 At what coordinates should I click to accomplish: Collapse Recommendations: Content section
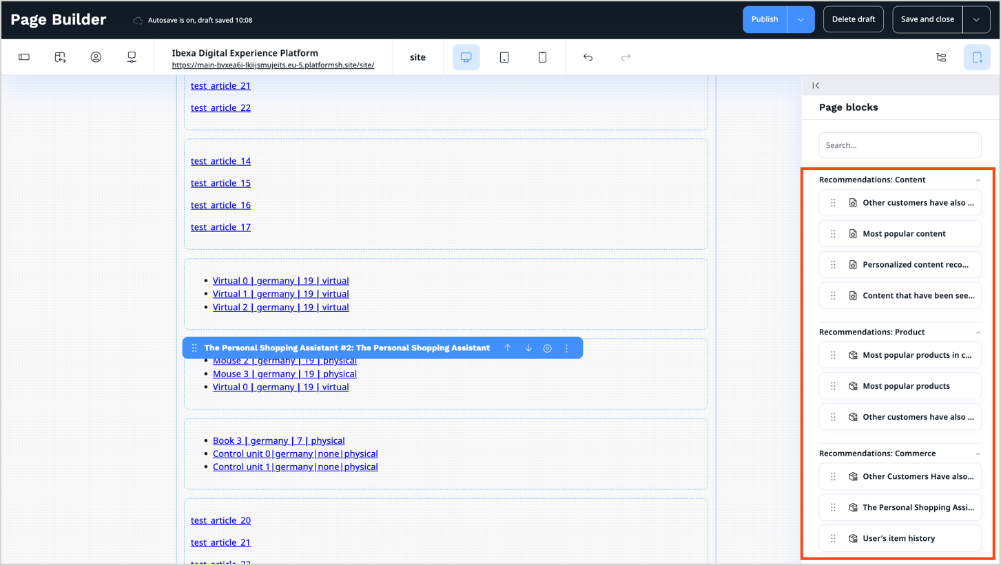click(978, 180)
